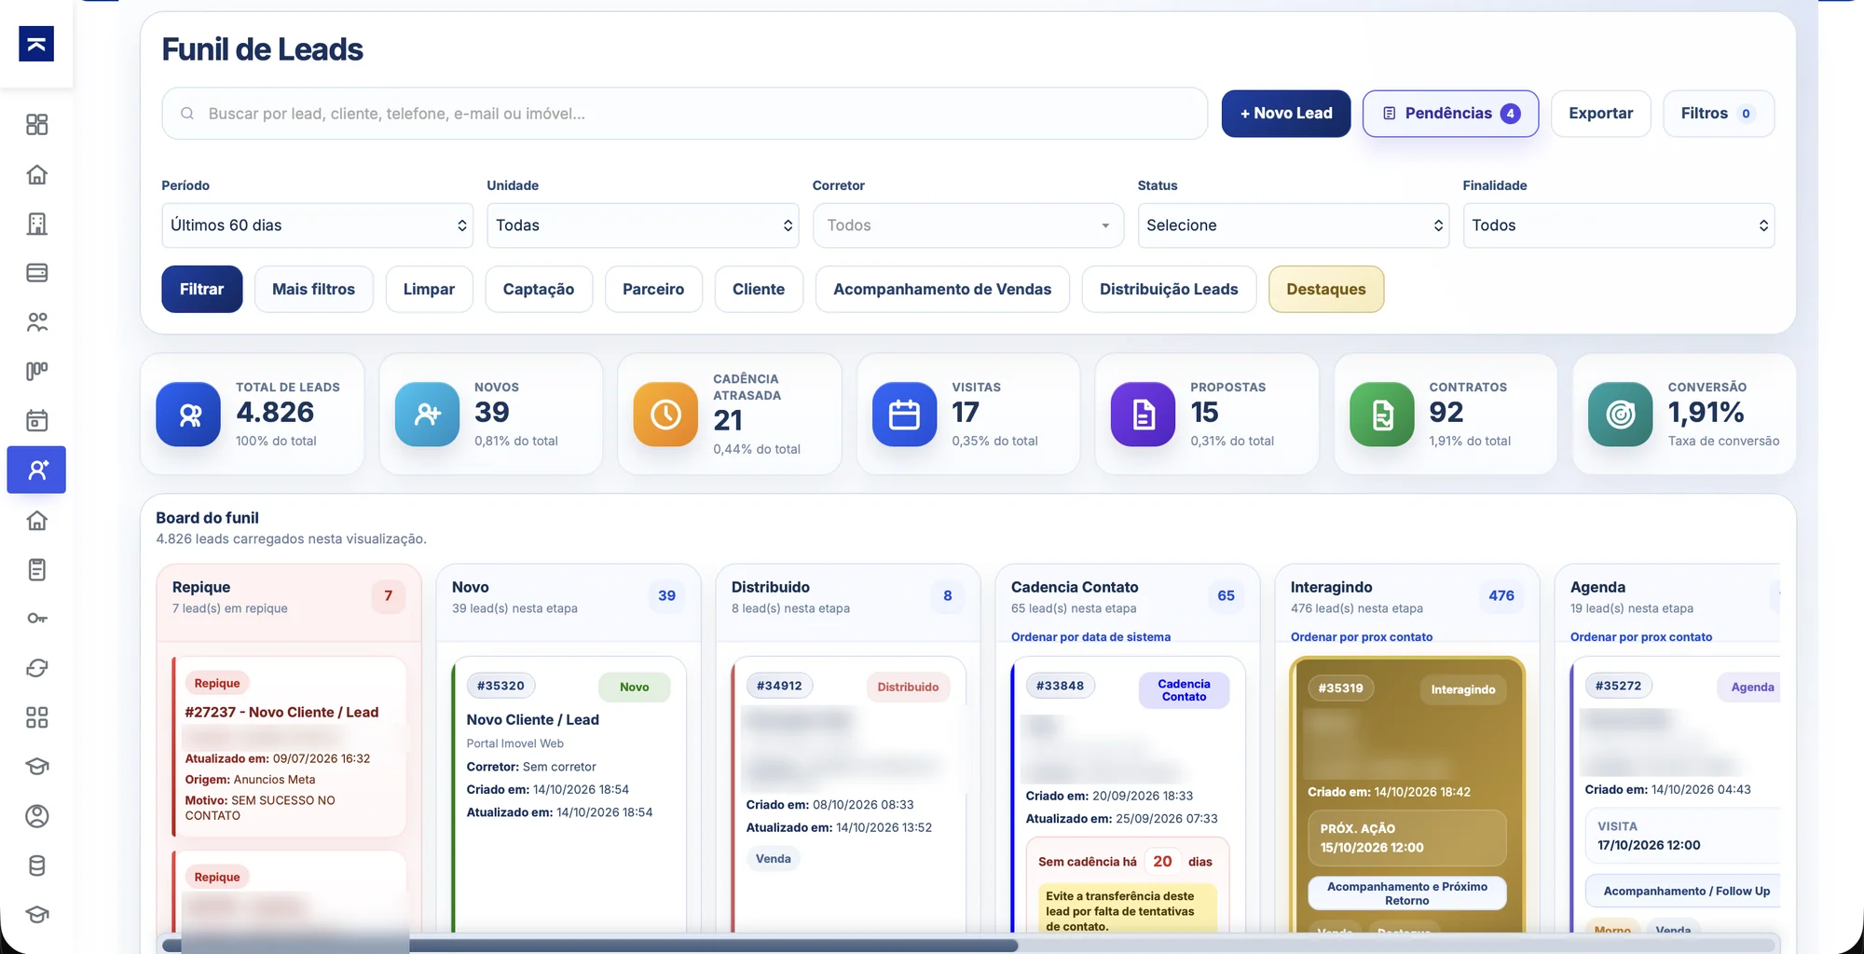Image resolution: width=1864 pixels, height=954 pixels.
Task: Click the app logo in the sidebar
Action: click(x=36, y=44)
